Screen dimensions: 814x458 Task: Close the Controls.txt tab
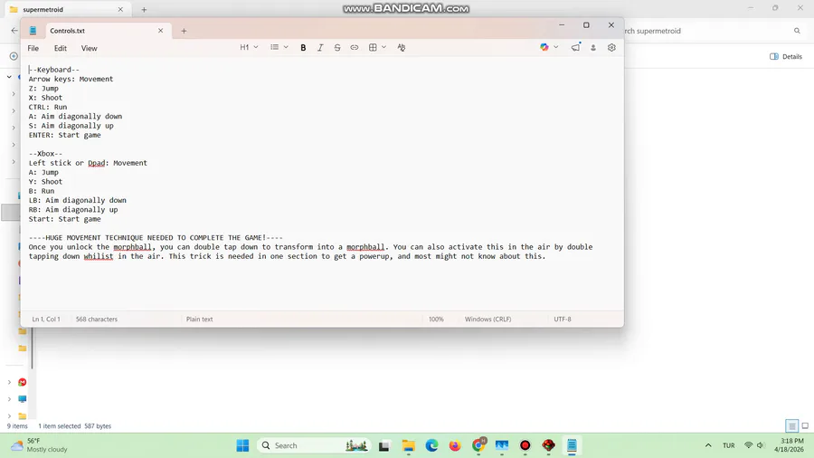click(160, 31)
